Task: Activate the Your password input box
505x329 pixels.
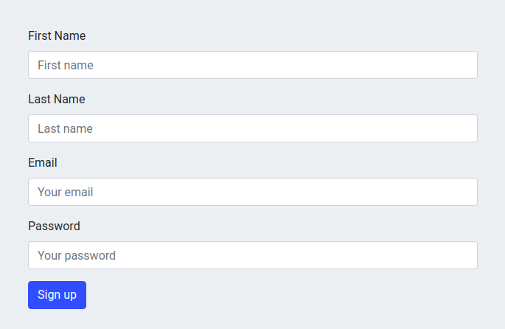Action: pos(253,255)
